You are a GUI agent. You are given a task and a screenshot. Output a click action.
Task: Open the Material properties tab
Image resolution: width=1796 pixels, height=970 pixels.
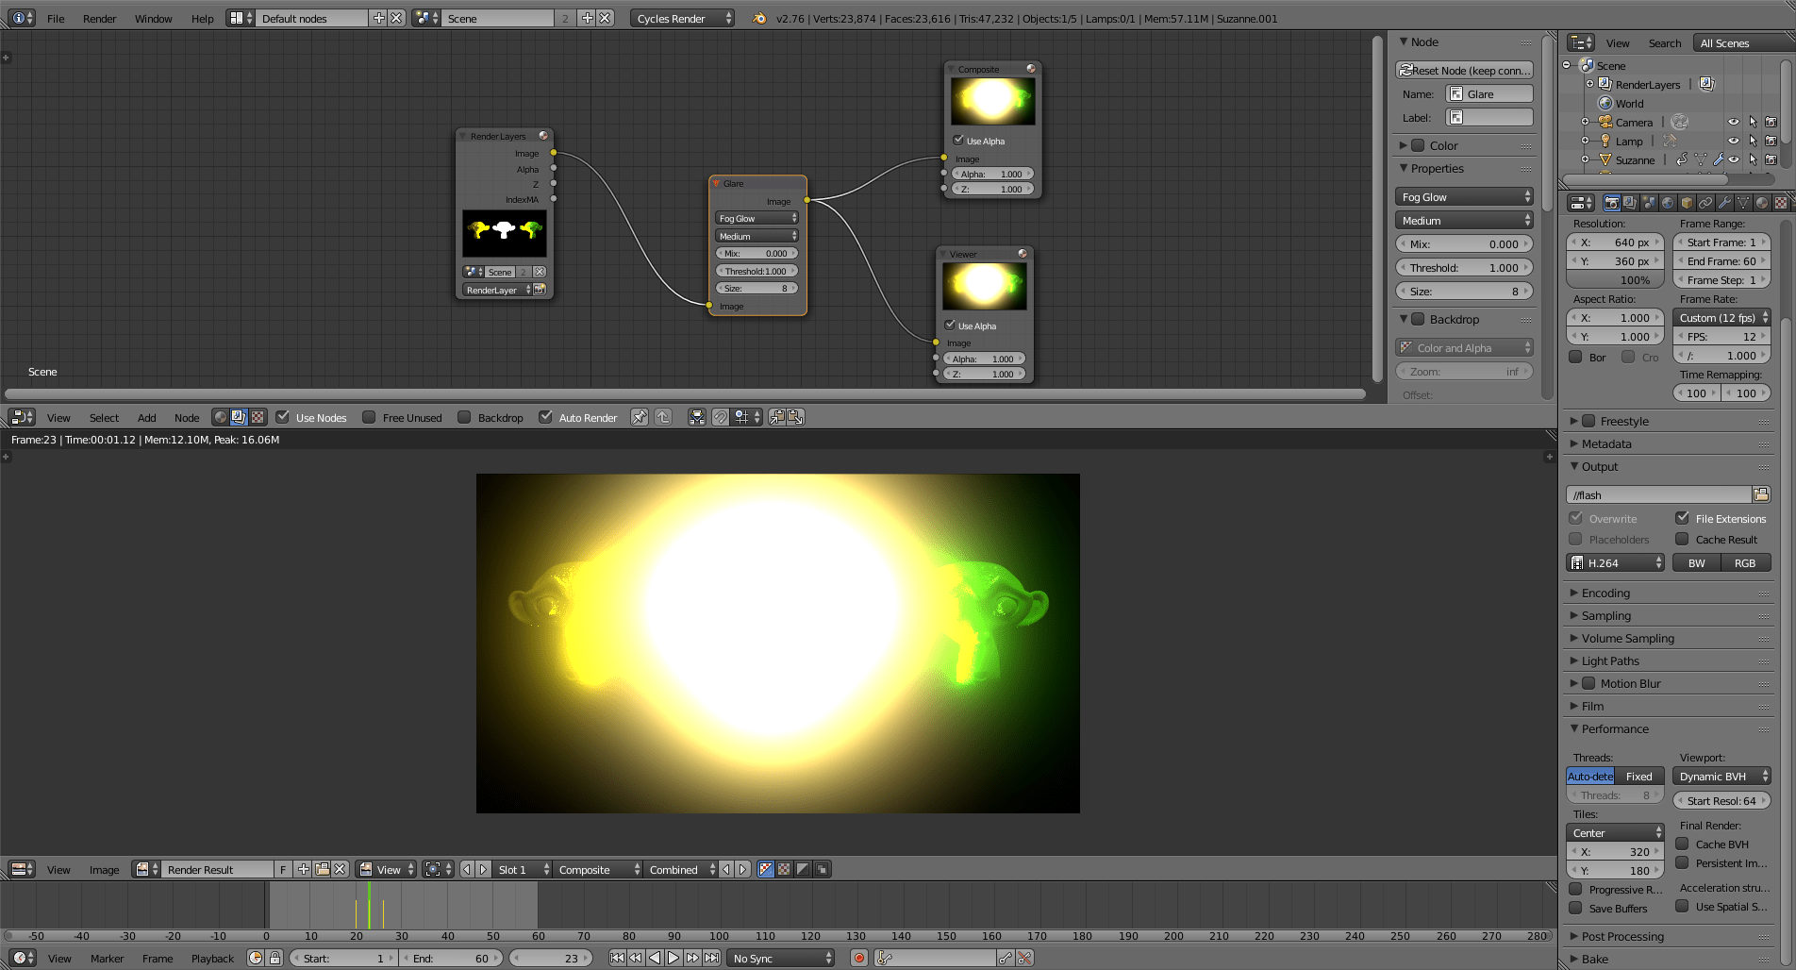pos(1762,203)
